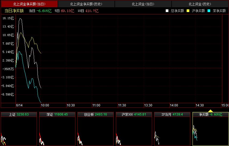Click the cyan 深净买额 legend swatch
Screen dimensions: 229x146
click(x=209, y=11)
